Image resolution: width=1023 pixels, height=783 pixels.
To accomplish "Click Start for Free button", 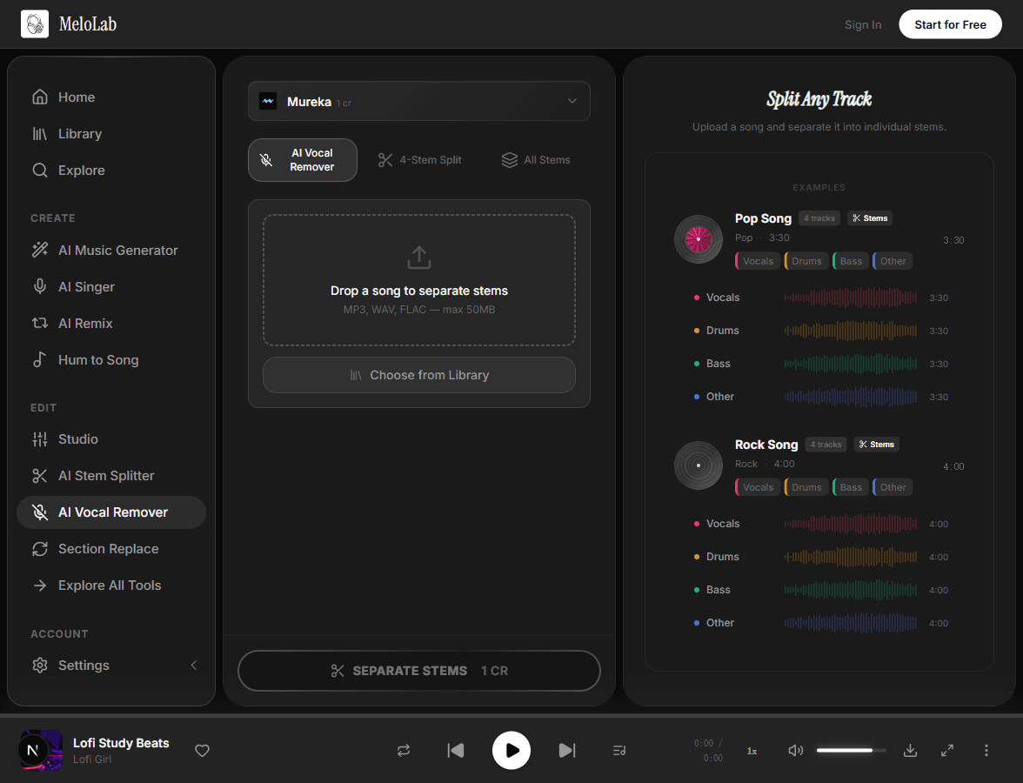I will [950, 24].
